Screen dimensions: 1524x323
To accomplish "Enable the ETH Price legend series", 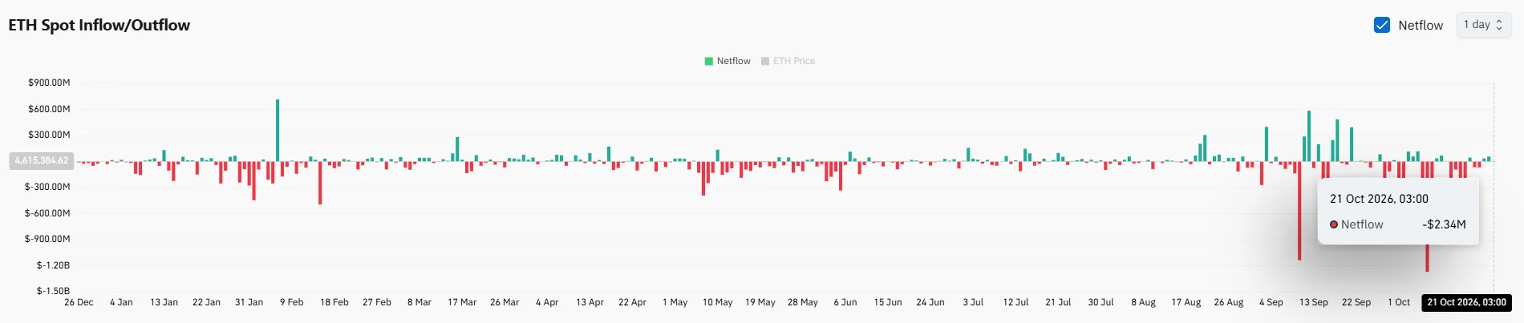I will click(788, 61).
